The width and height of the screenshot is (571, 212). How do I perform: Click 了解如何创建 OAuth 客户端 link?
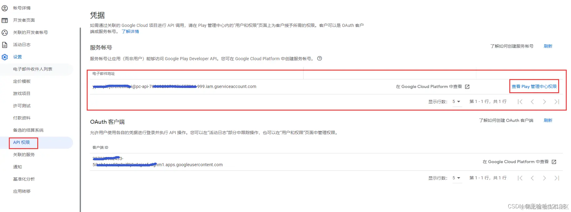click(506, 120)
